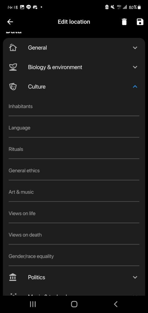Image resolution: width=148 pixels, height=313 pixels.
Task: Tap the Biology & environment plant icon
Action: point(13,67)
